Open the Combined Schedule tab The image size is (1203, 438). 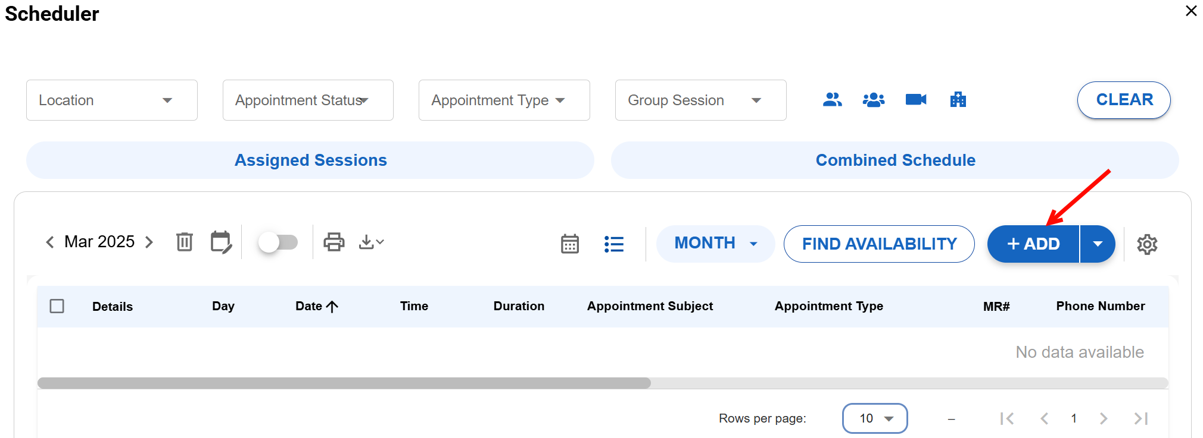click(895, 160)
